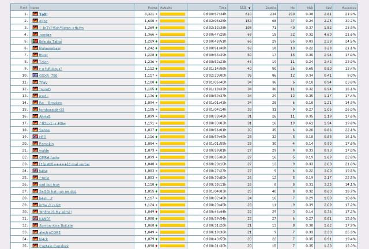This screenshot has height=249, width=369.
Task: Sort players by Name column header
Action: point(35,7)
